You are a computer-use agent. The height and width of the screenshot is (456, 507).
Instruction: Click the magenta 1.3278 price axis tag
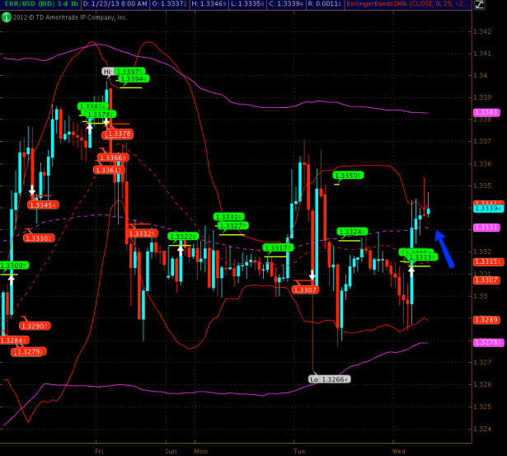coord(486,341)
